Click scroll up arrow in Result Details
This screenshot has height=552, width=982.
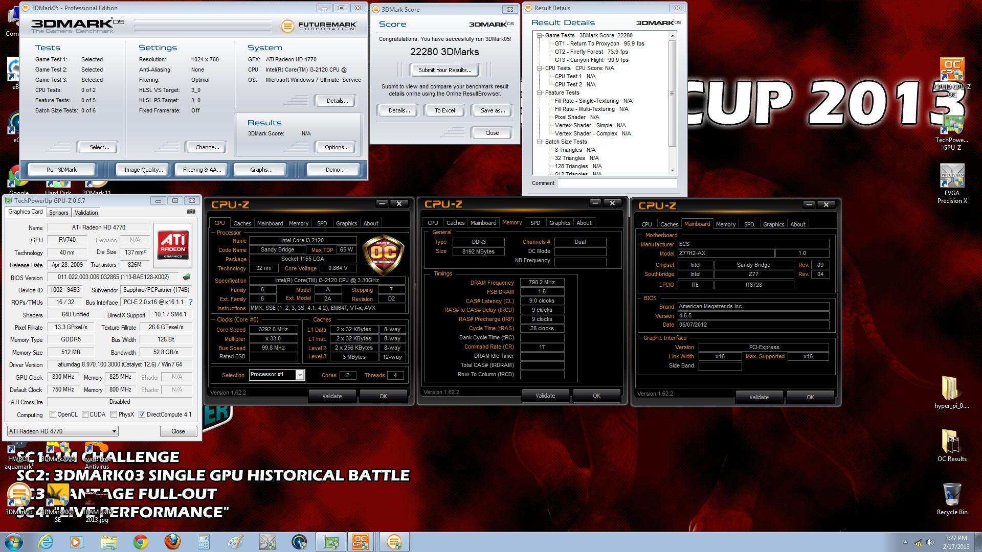tap(673, 36)
